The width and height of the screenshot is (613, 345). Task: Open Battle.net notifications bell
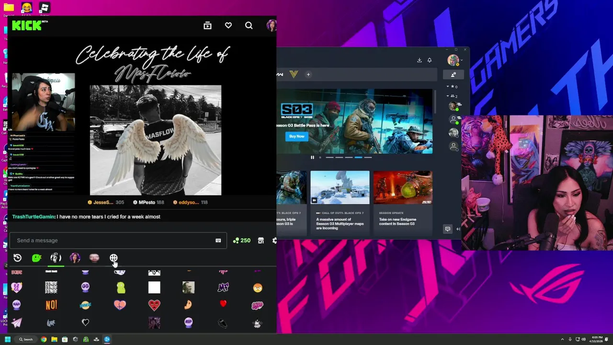[430, 60]
